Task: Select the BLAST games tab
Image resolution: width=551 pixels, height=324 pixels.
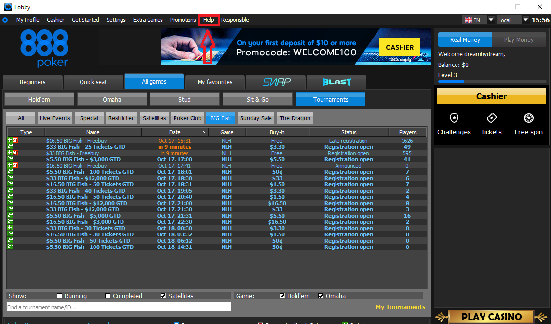Action: pos(336,82)
